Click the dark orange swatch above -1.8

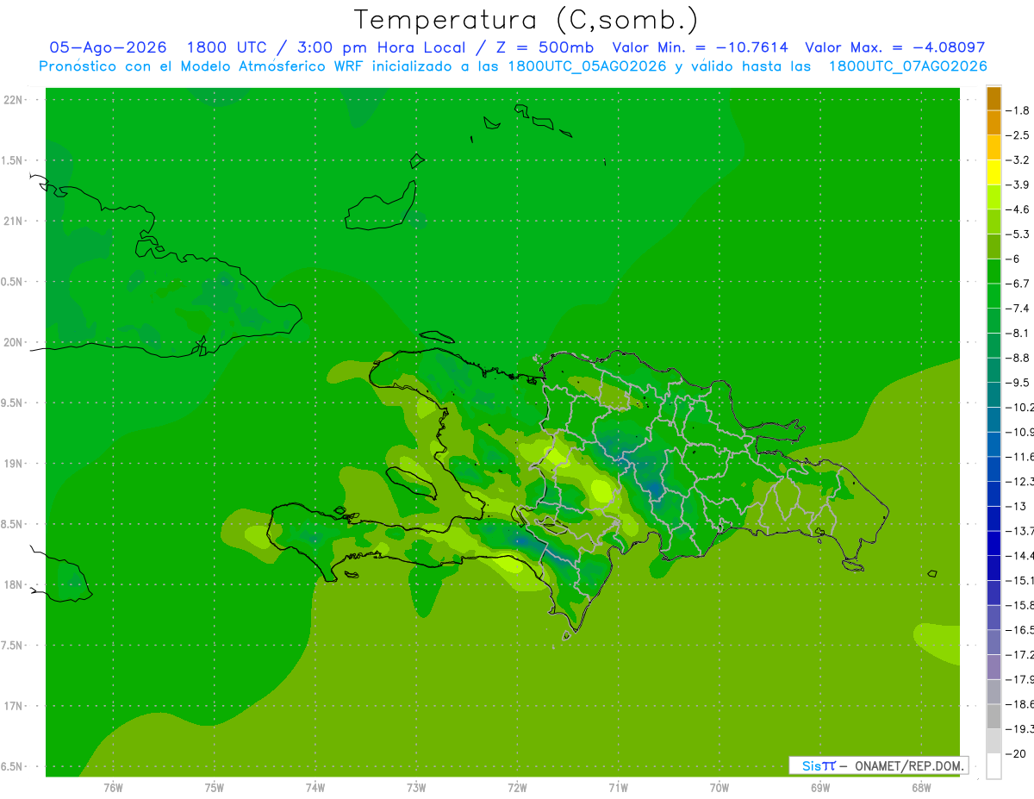pos(994,99)
